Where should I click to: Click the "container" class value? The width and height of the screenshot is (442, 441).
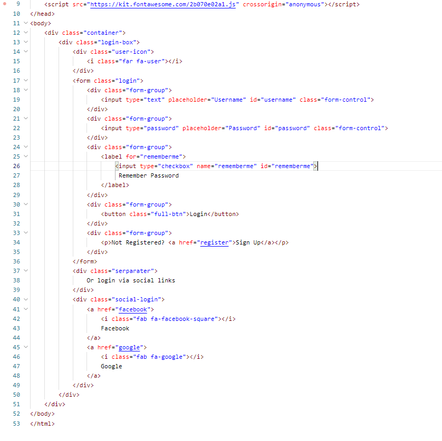(x=103, y=33)
